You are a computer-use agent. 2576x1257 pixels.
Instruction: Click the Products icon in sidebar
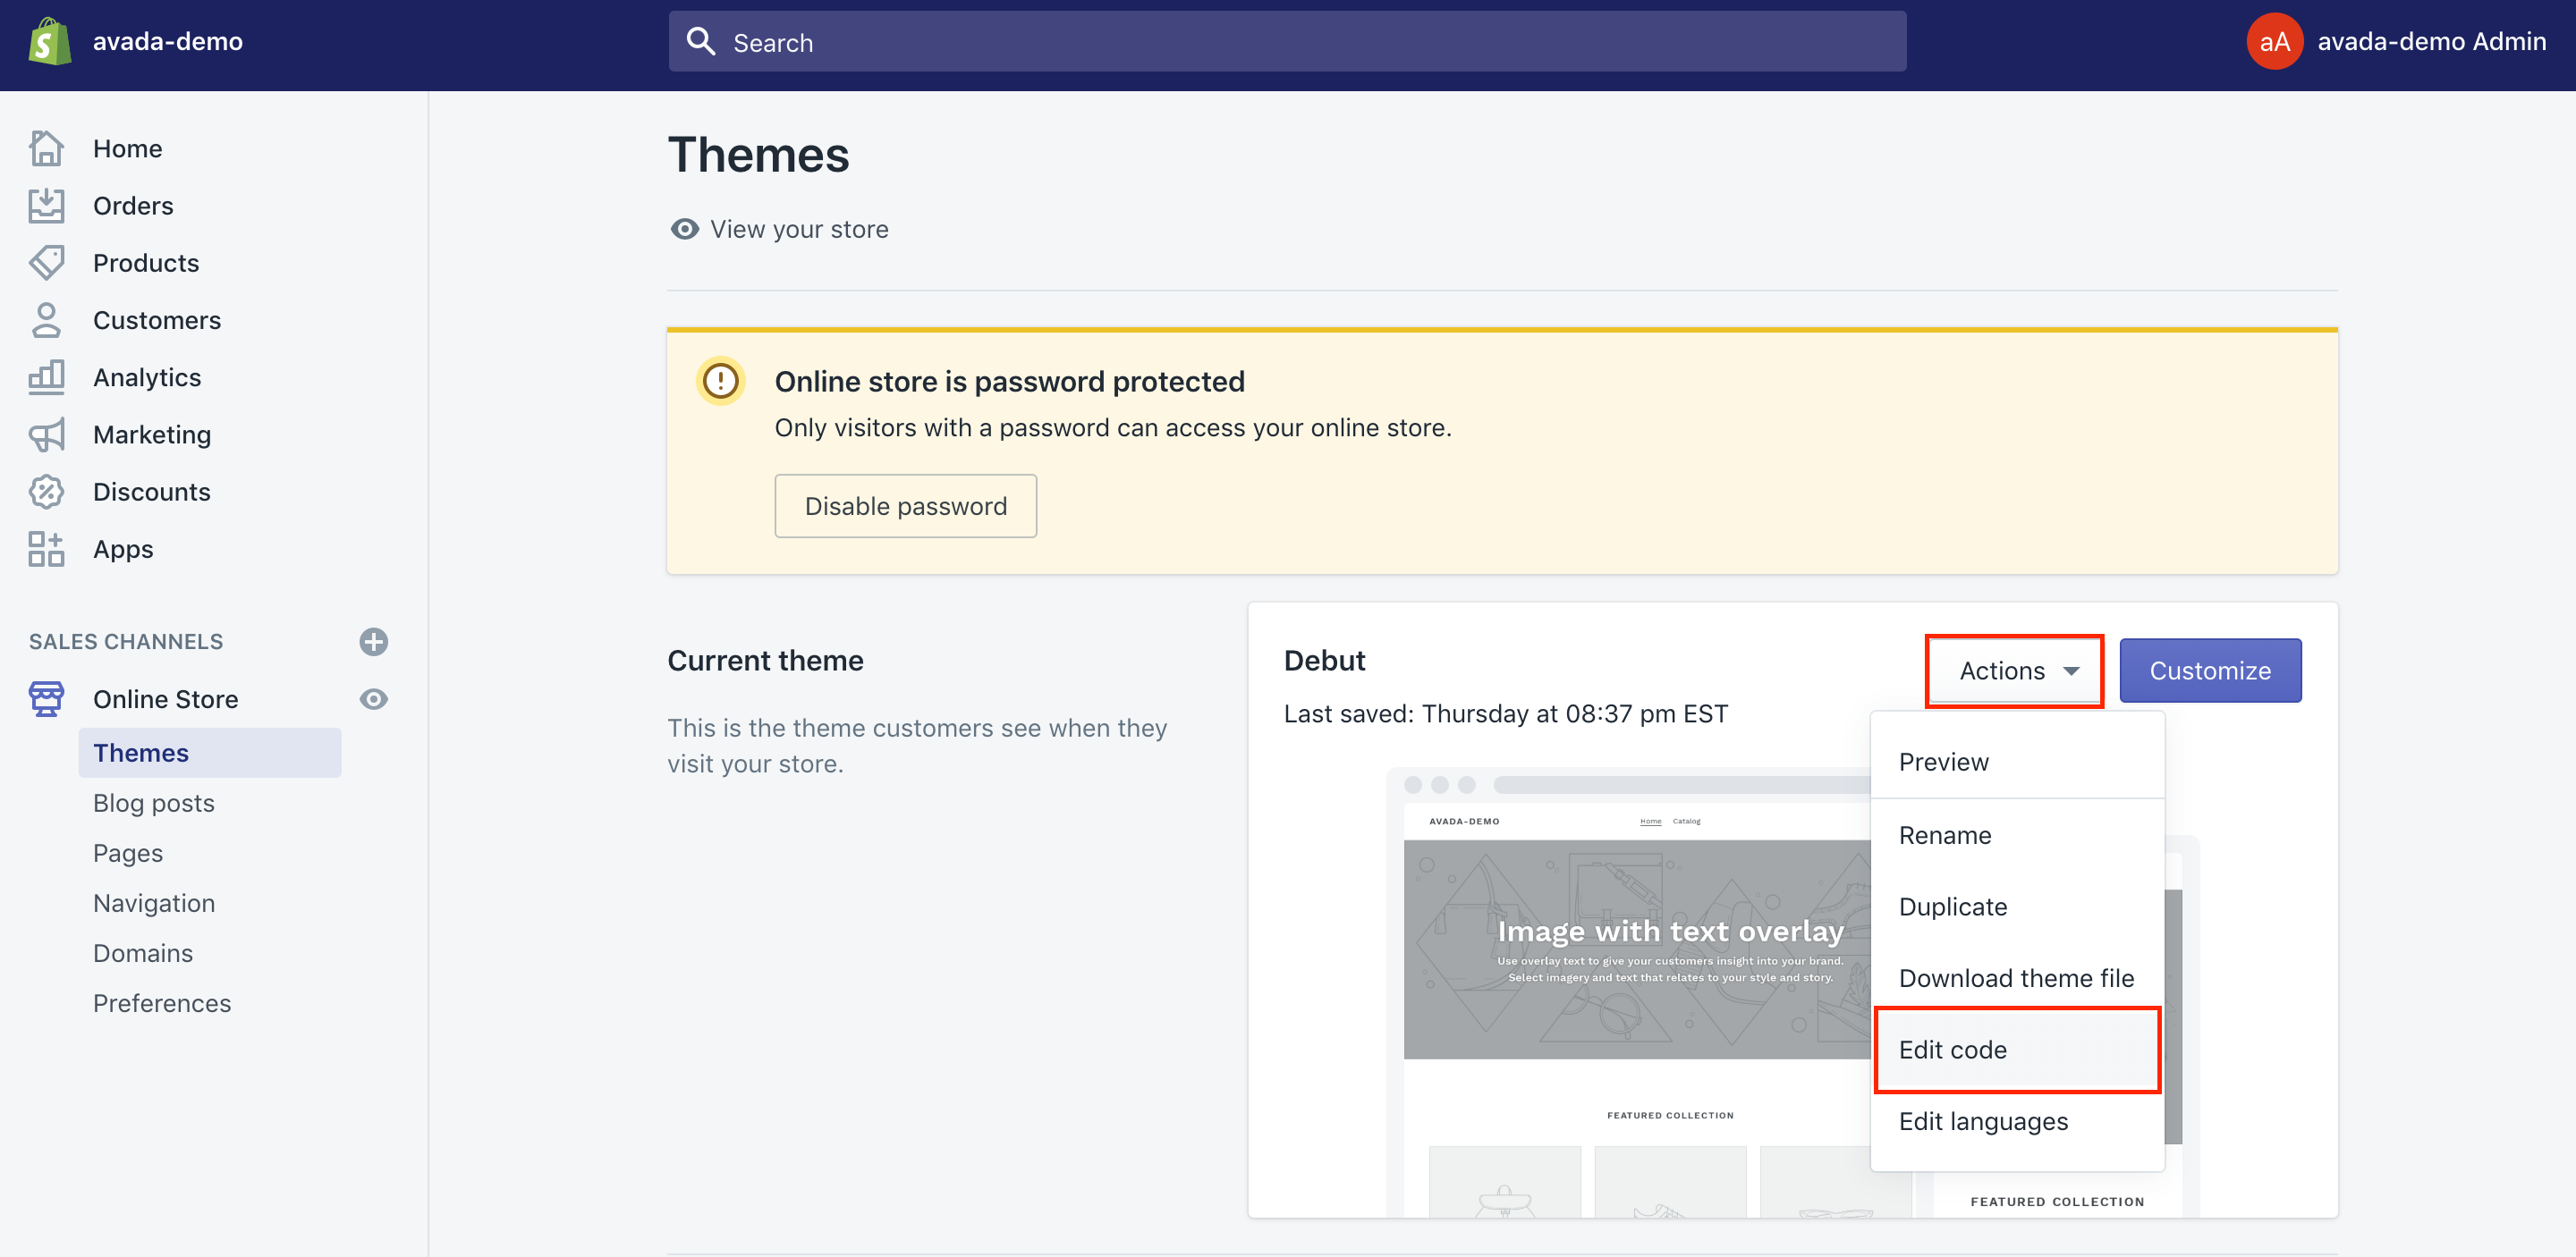(x=46, y=261)
